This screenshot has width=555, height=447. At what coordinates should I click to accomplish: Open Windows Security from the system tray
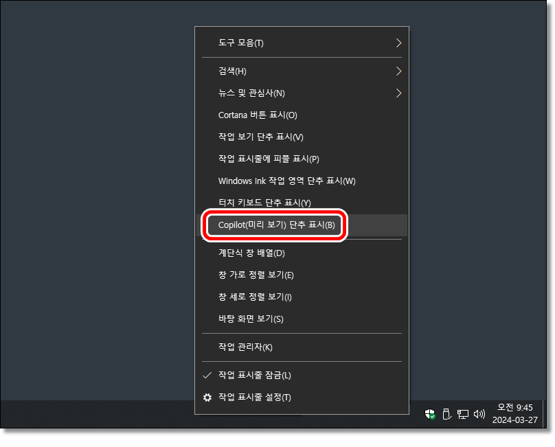coord(430,413)
